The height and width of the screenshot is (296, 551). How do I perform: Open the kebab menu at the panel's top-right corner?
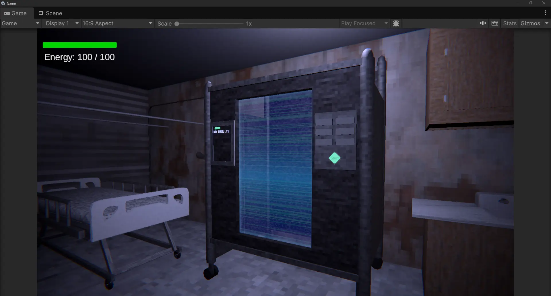(545, 13)
